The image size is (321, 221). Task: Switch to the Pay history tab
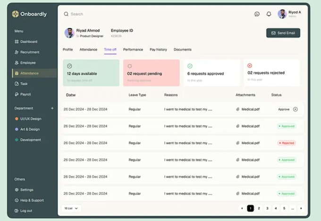tap(158, 50)
